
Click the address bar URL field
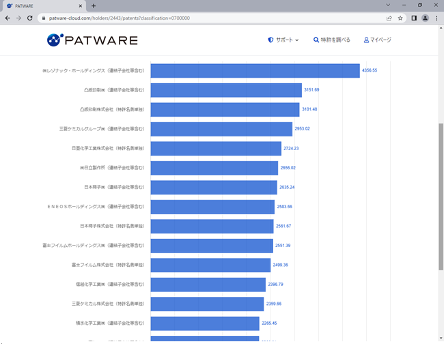[x=205, y=18]
